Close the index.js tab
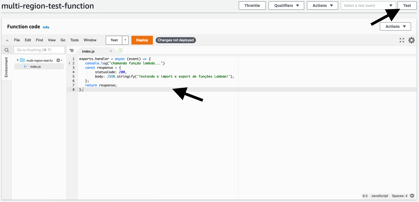Screen dimensions: 419x202 click(x=111, y=51)
